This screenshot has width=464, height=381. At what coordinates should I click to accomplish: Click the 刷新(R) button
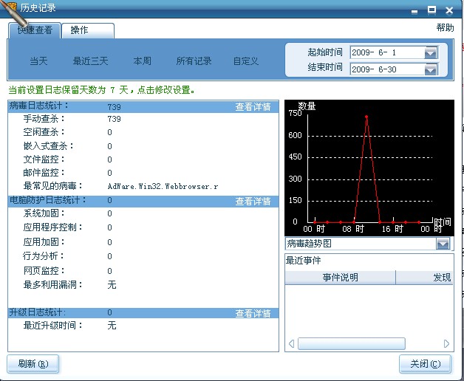click(33, 364)
